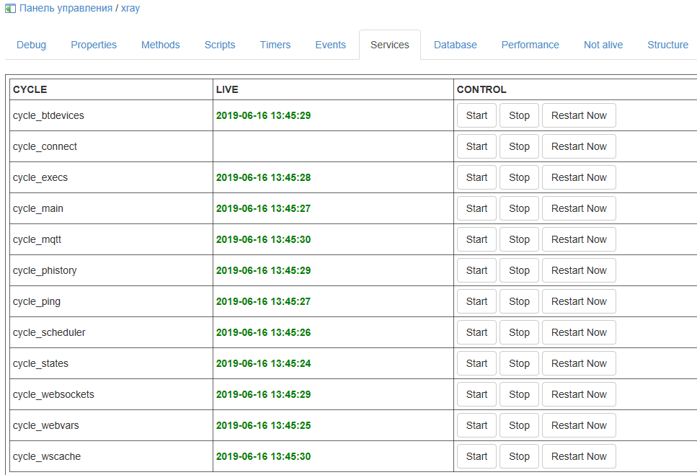Start the cycle_connect service
Image resolution: width=697 pixels, height=475 pixels.
(476, 146)
